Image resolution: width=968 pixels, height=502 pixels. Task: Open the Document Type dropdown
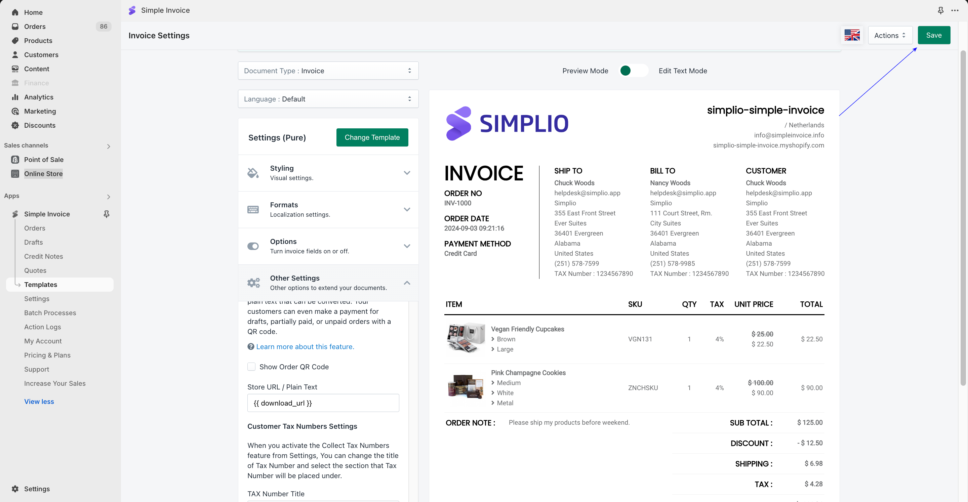pos(328,71)
